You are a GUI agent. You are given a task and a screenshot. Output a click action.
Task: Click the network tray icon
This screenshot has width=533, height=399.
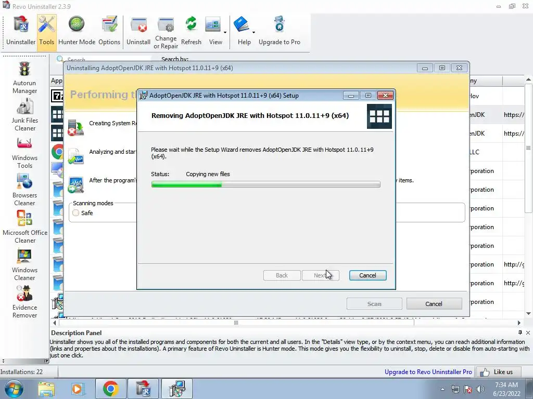pos(455,389)
